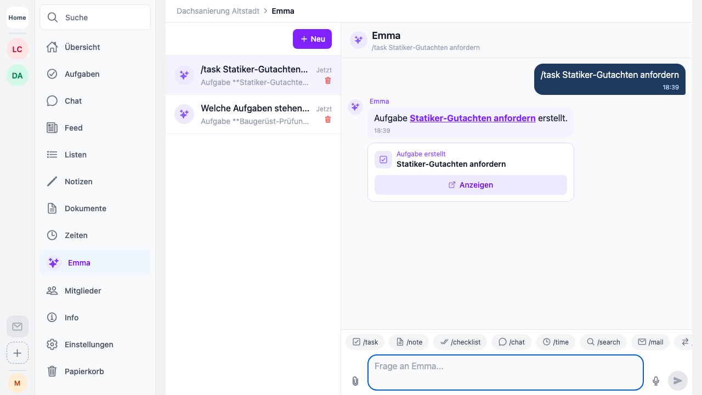
Task: Focus the 'Frage an Emma' message field
Action: (x=505, y=373)
